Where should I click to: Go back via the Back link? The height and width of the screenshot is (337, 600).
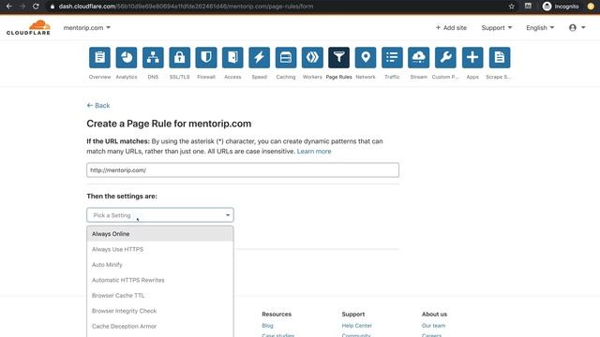click(x=98, y=106)
